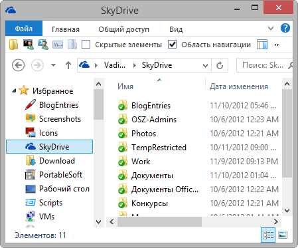The height and width of the screenshot is (248, 298).
Task: Show more quick access toolbar items
Action: (x=277, y=45)
